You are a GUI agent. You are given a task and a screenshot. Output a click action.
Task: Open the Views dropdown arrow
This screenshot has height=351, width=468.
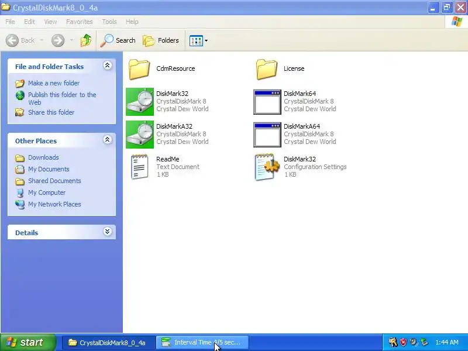[x=207, y=40]
